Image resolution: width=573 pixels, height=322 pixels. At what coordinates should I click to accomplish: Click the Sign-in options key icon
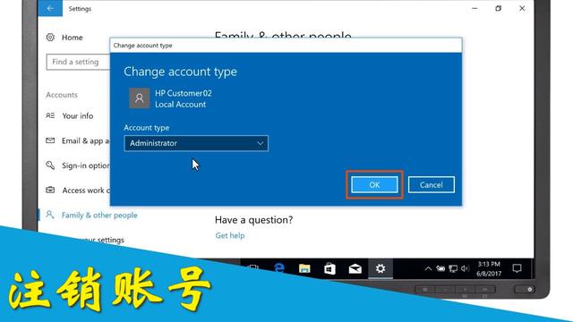coord(50,165)
